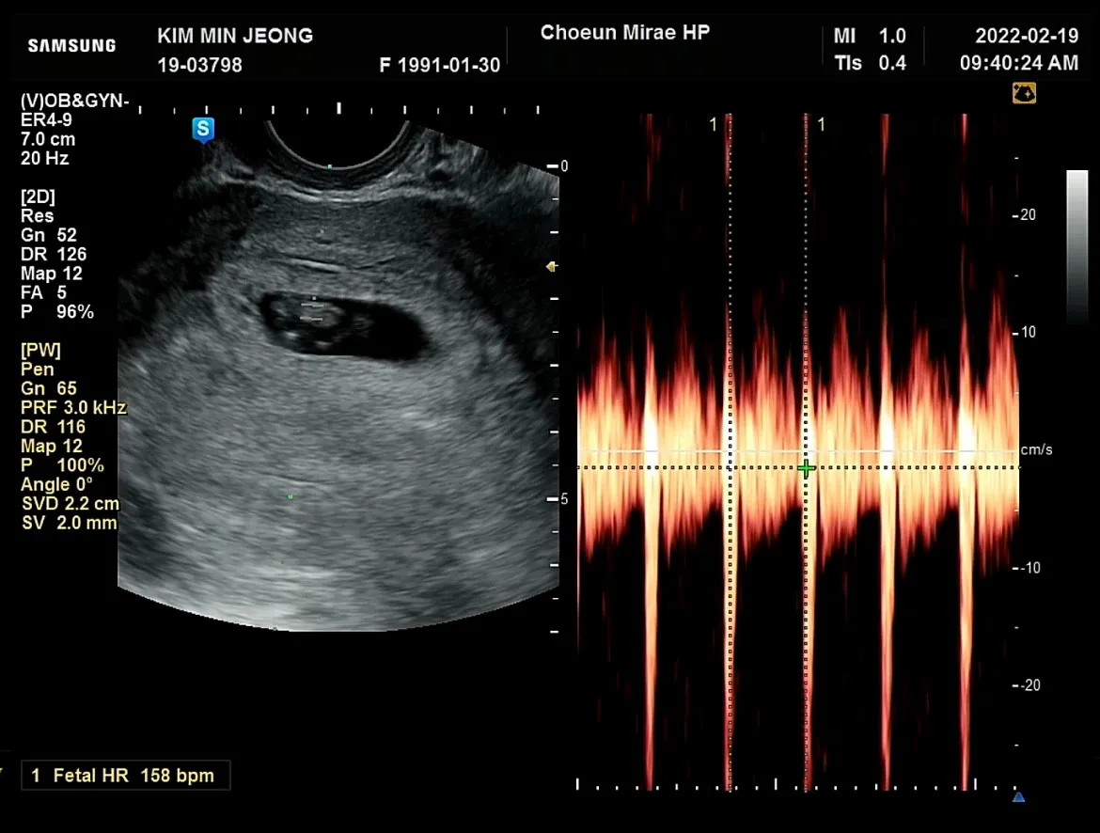The image size is (1100, 833).
Task: Click the patient name KIM MIN JEONG
Action: click(235, 36)
